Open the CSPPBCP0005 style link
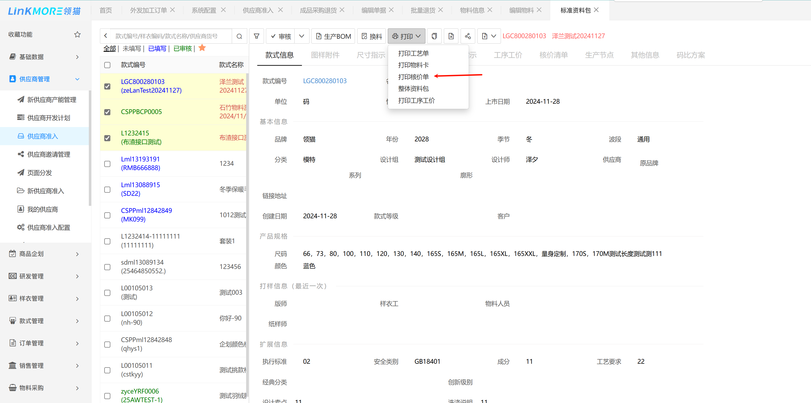 pyautogui.click(x=141, y=112)
